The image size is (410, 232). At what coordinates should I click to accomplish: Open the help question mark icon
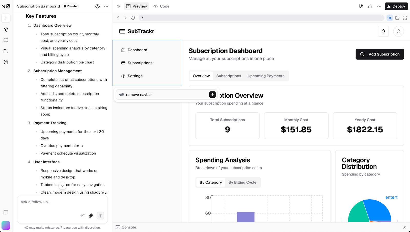6,62
